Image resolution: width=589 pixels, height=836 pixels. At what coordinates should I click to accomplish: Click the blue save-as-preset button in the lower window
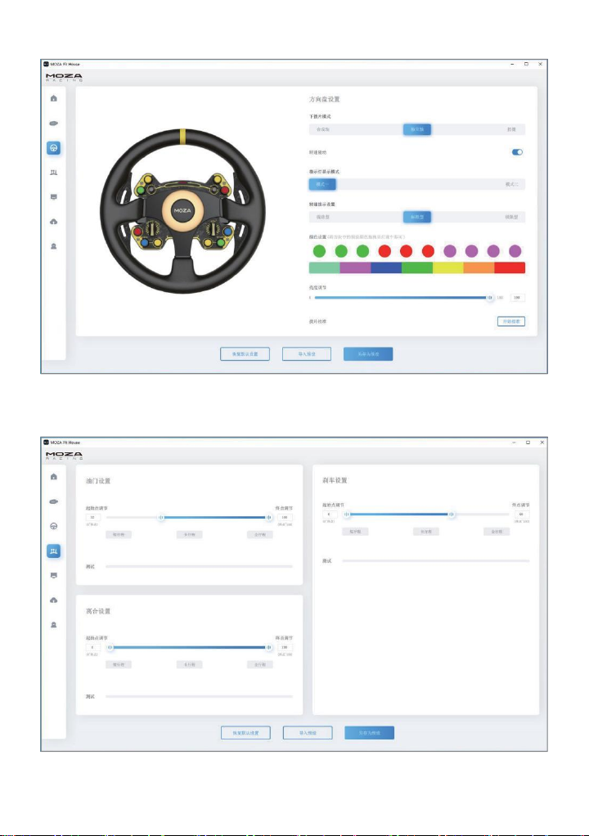click(370, 733)
